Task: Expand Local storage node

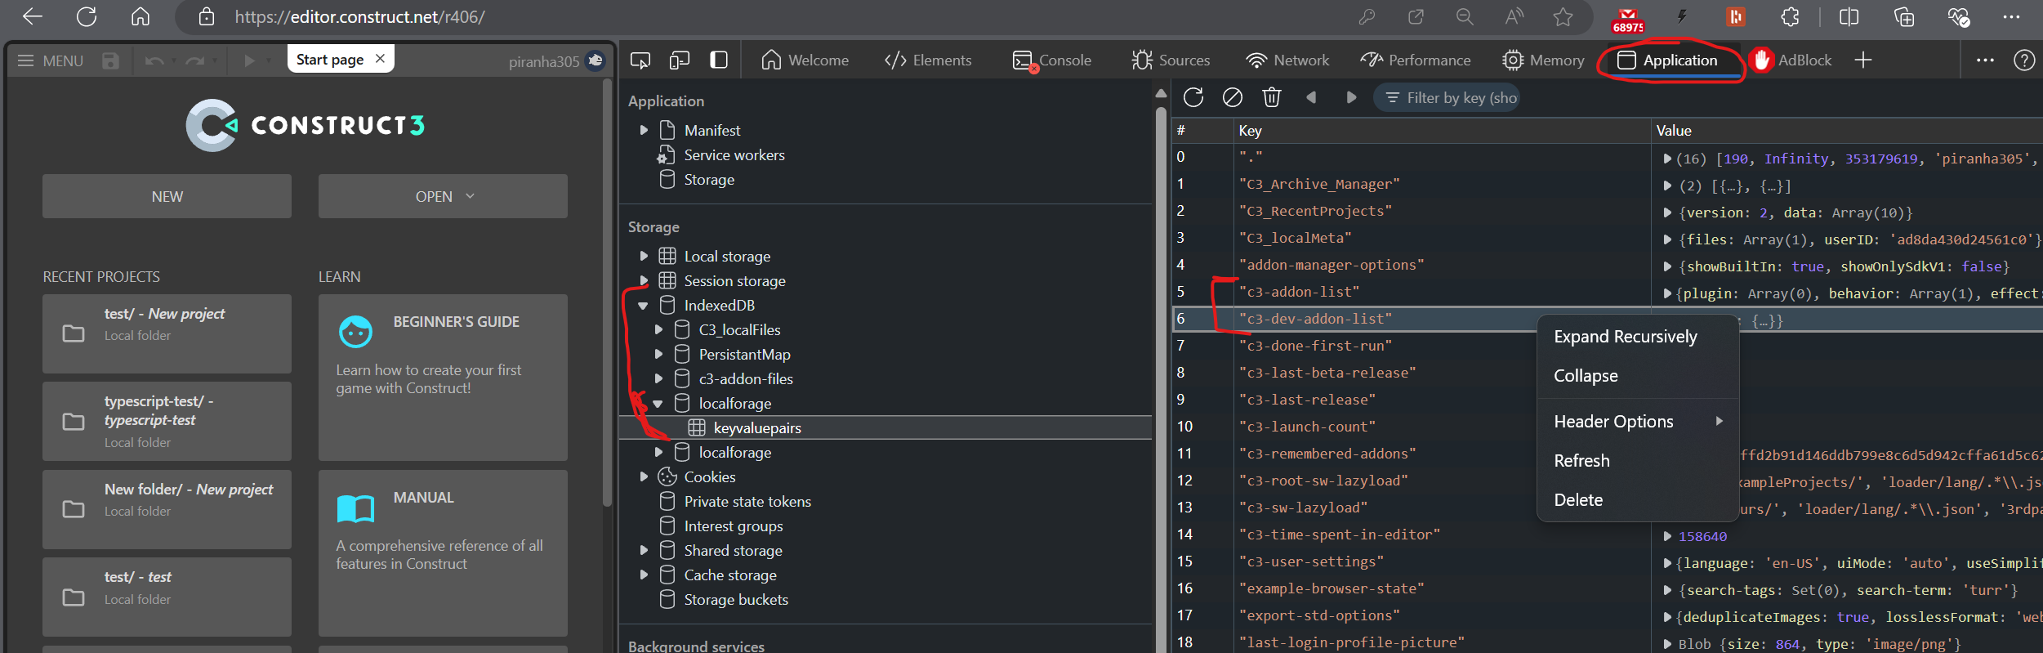Action: (x=644, y=256)
